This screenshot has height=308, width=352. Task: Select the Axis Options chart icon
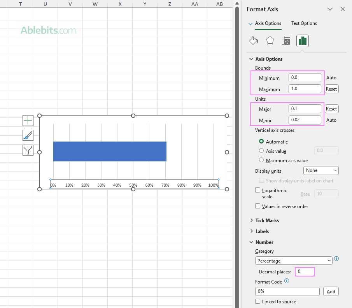point(303,40)
